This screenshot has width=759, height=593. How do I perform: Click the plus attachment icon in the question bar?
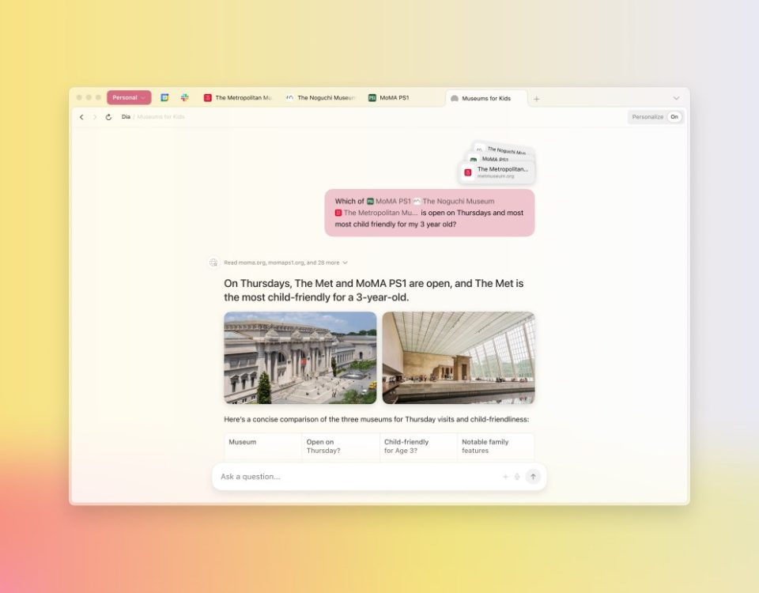coord(505,477)
